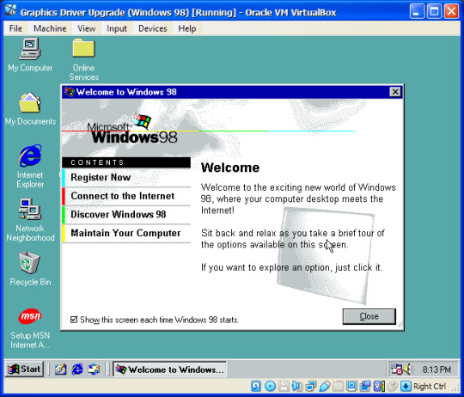Open the Windows 98 Start menu

click(24, 370)
